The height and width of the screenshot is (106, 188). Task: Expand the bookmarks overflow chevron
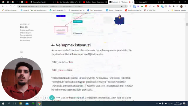click(x=168, y=10)
